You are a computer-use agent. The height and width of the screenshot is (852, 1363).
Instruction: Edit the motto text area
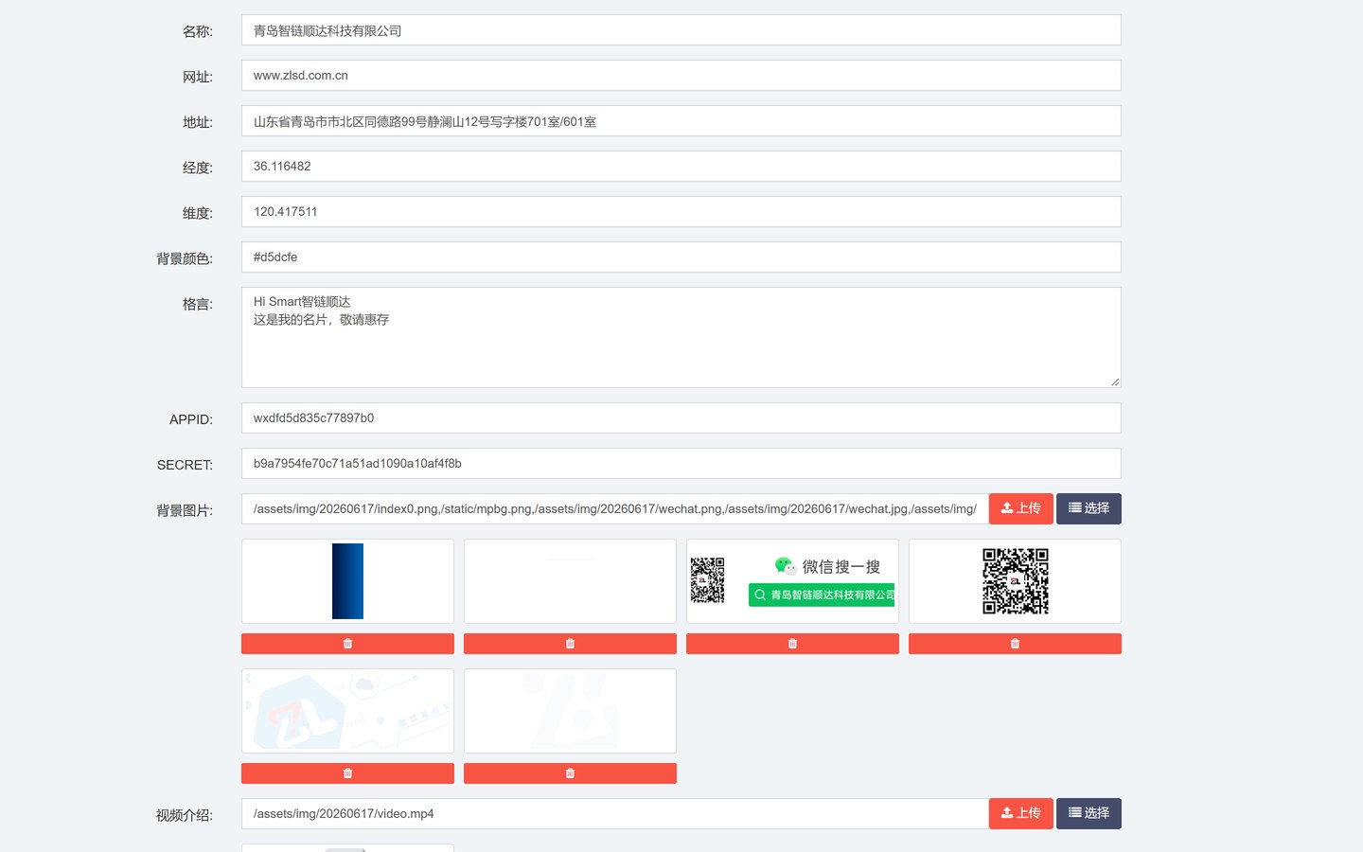[681, 338]
